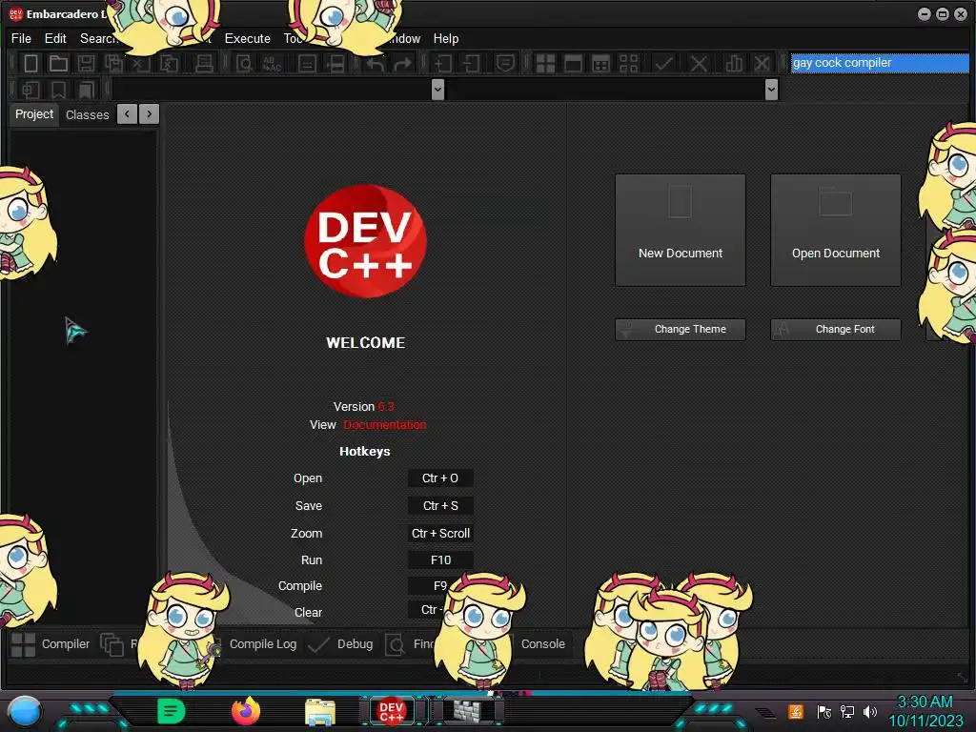The height and width of the screenshot is (732, 976).
Task: Open the Debug bottom tab
Action: 340,644
